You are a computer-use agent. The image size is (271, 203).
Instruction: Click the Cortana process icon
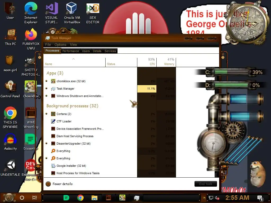pyautogui.click(x=53, y=114)
